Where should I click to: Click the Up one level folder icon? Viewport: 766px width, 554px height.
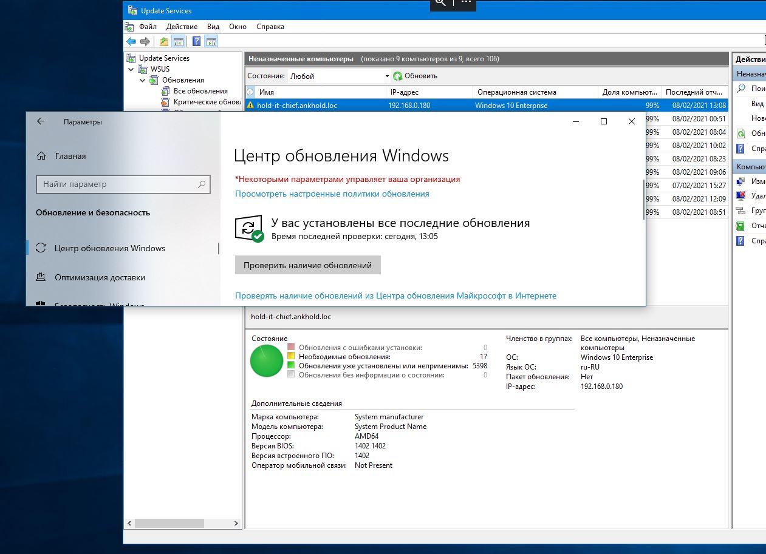164,42
